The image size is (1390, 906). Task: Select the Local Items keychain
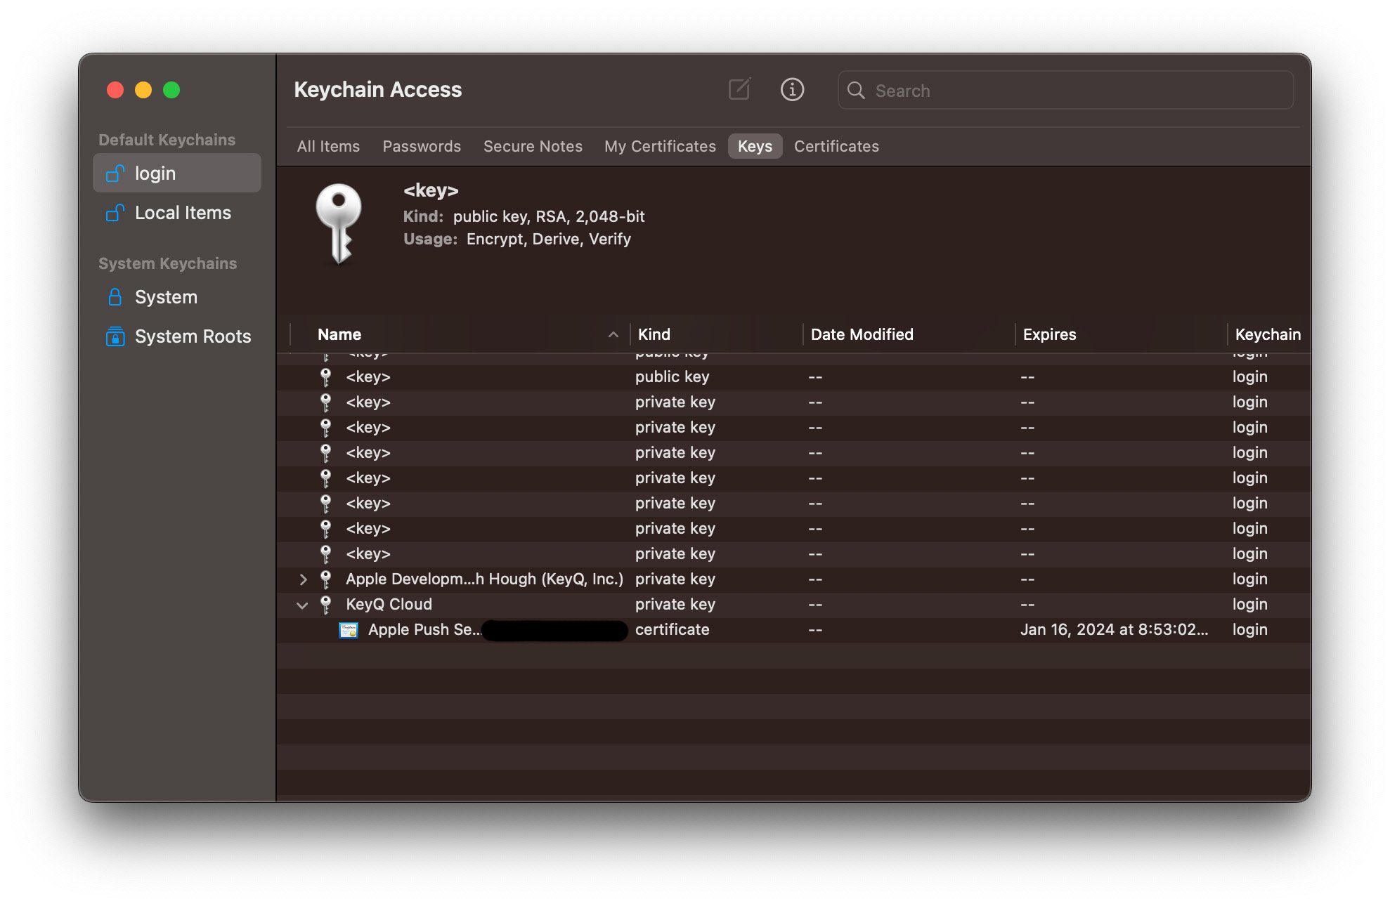tap(182, 213)
